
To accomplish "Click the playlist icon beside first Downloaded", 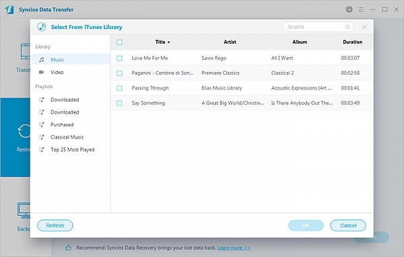I will tap(42, 100).
